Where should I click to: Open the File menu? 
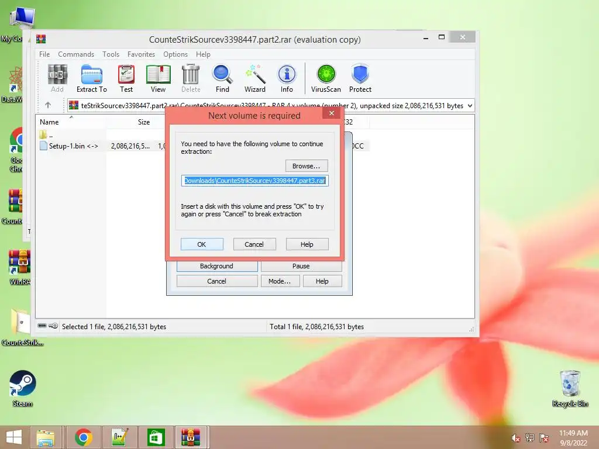pyautogui.click(x=44, y=54)
